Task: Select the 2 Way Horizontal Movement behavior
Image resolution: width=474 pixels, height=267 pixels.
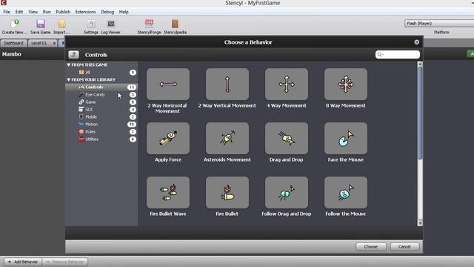Action: (168, 84)
